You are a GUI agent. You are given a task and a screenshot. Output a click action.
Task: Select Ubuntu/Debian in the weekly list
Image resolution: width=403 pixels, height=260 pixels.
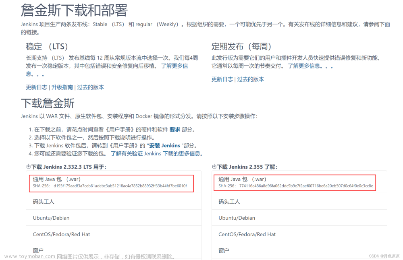299,218
